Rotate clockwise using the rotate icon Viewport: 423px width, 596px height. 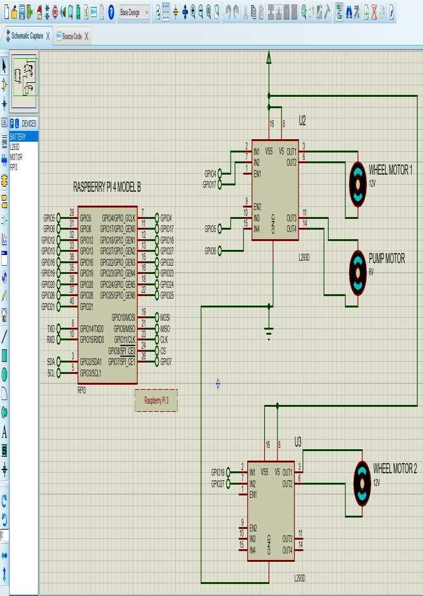point(4,501)
